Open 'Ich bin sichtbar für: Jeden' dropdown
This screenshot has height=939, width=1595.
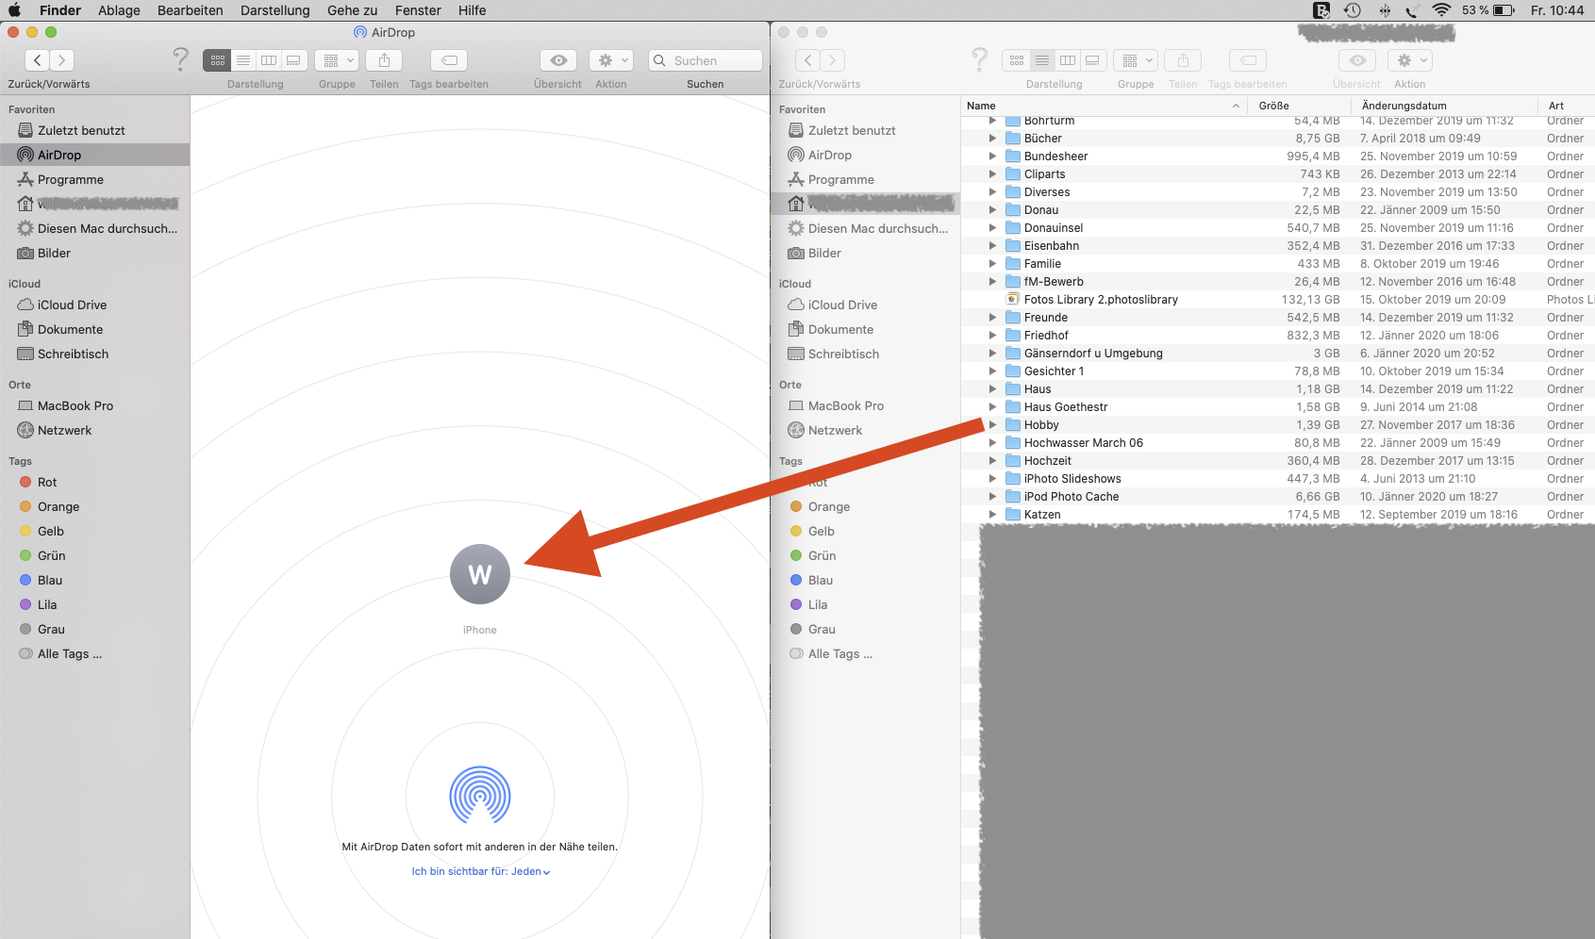[480, 872]
